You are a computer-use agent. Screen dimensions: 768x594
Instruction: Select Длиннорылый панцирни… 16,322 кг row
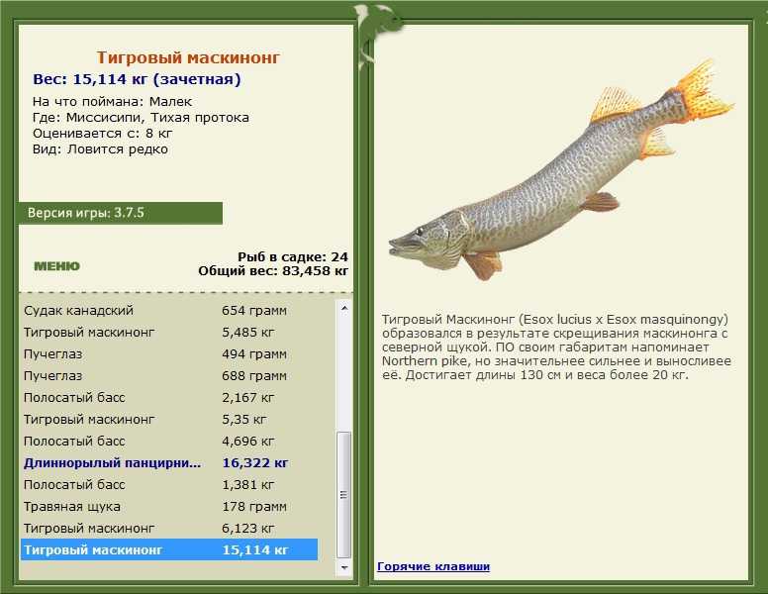169,463
